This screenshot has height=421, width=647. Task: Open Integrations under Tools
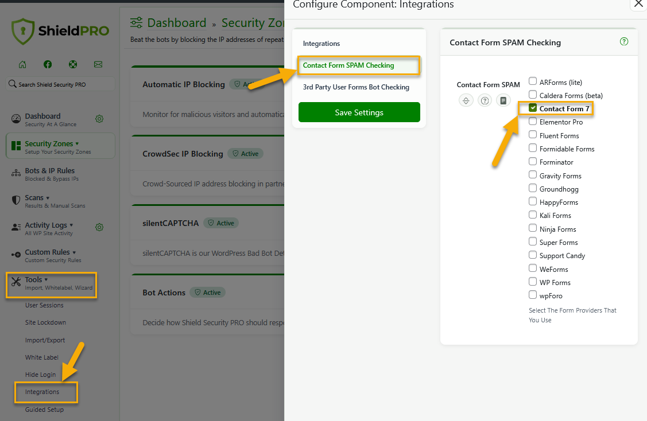pos(42,392)
